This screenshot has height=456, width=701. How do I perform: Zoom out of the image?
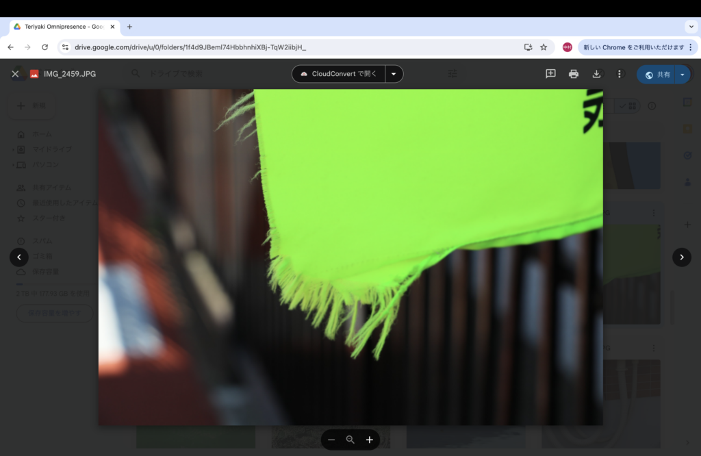click(x=331, y=440)
